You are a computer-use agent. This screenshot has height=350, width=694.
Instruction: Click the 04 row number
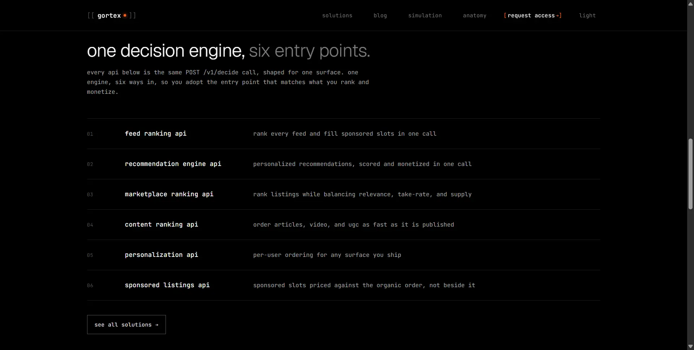[x=90, y=225]
